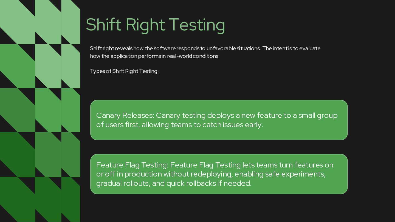This screenshot has width=395, height=222.
Task: Click the phrase 'unfavorable situations' in the paragraph
Action: 233,48
